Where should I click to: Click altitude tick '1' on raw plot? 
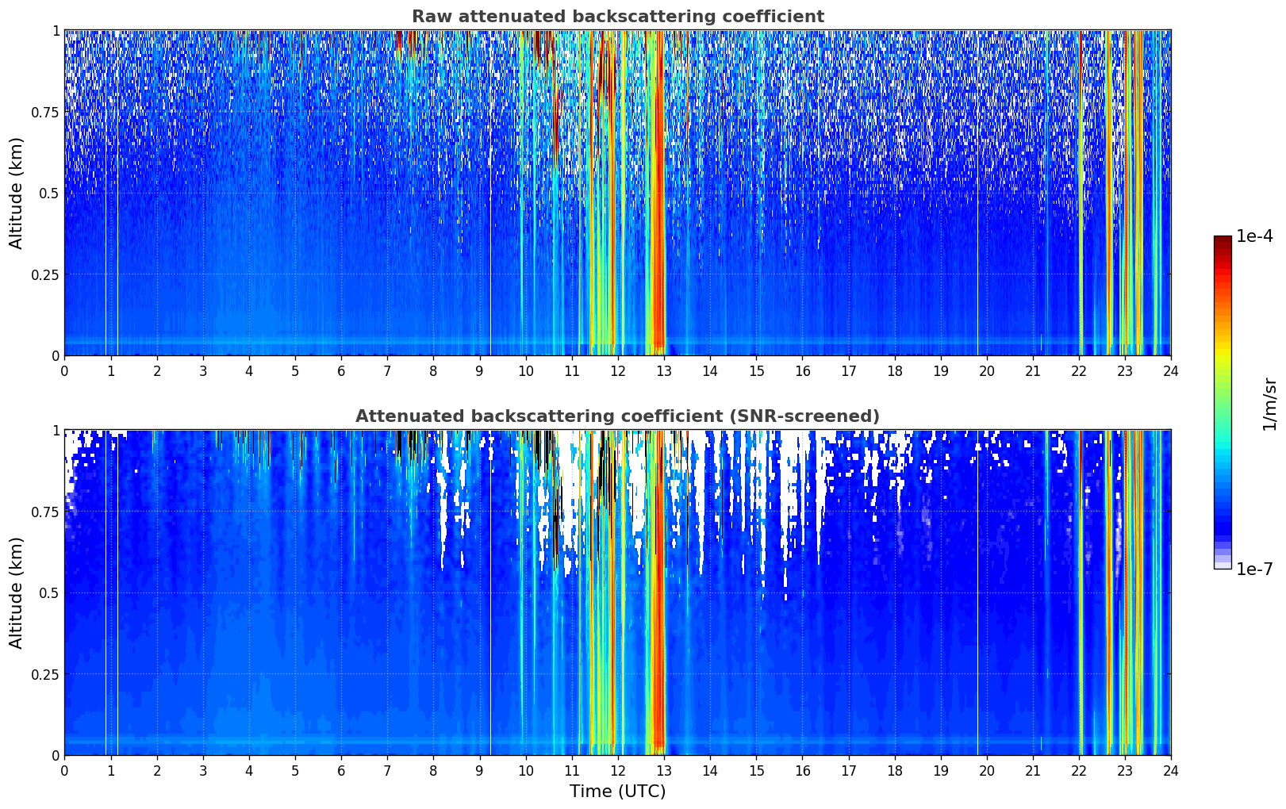(56, 31)
